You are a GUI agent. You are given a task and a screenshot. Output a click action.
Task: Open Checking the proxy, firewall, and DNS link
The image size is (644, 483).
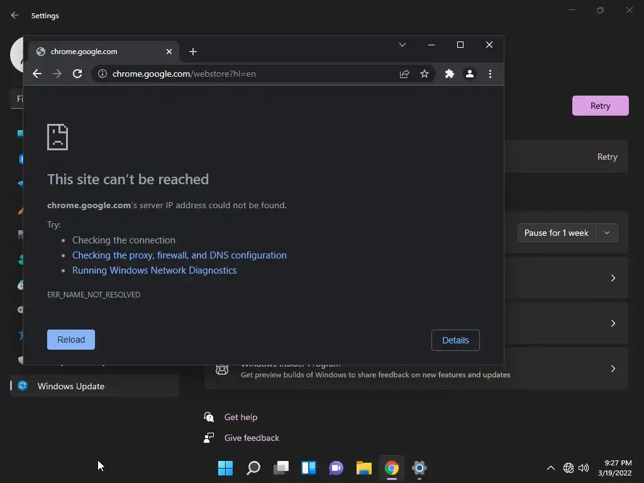[179, 255]
